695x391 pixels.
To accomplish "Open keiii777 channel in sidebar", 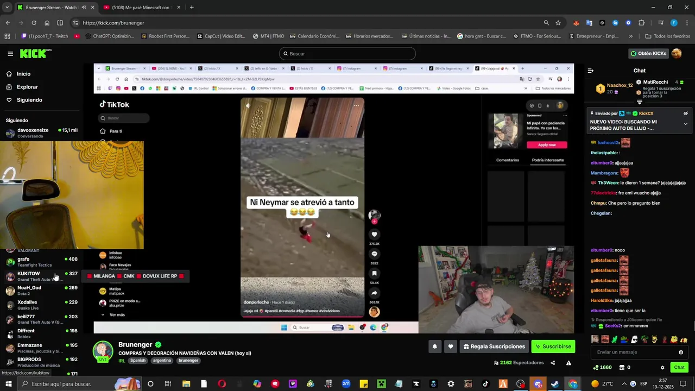I will click(41, 319).
